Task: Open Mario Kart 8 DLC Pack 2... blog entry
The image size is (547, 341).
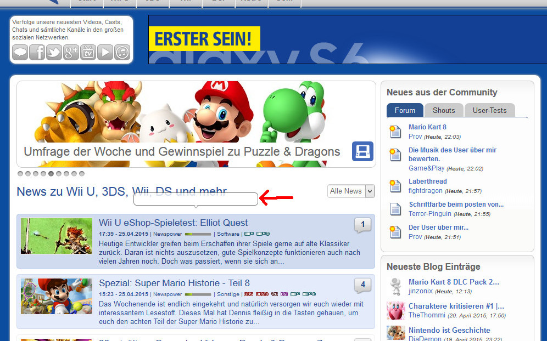Action: point(454,282)
